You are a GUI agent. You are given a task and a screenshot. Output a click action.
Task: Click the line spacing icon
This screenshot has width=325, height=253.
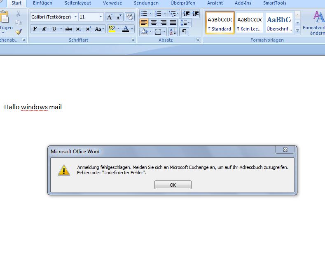(185, 22)
